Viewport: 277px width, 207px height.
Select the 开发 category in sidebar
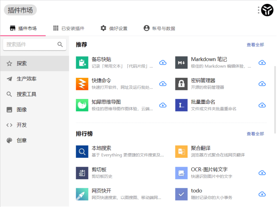(22, 125)
